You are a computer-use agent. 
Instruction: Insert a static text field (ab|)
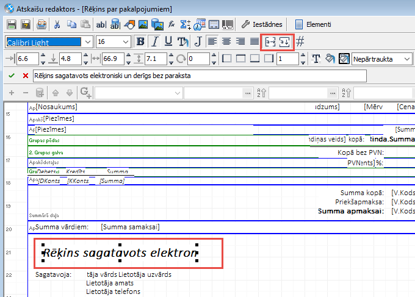tap(101, 24)
